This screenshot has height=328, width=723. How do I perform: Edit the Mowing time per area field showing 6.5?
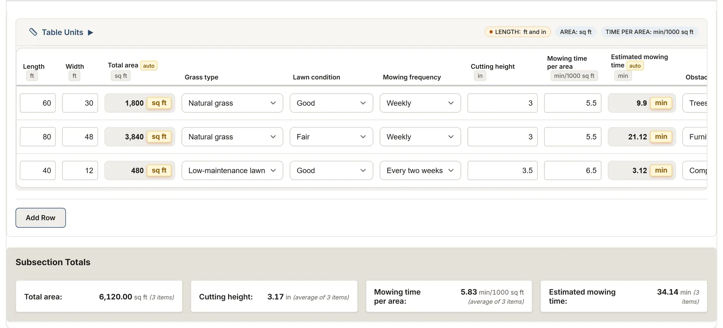[573, 171]
